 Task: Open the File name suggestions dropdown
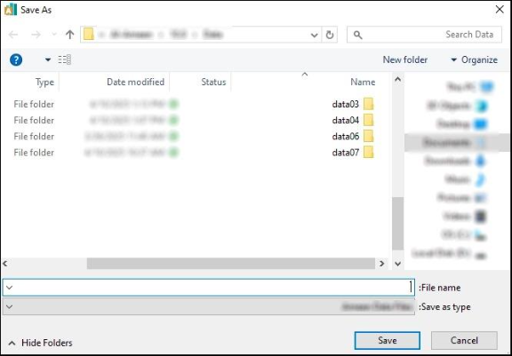[x=10, y=288]
